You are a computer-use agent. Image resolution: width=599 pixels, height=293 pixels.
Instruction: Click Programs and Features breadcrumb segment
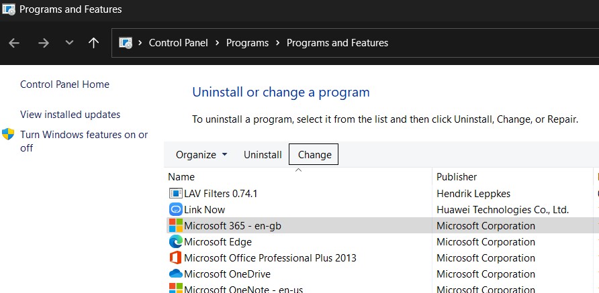click(x=337, y=43)
